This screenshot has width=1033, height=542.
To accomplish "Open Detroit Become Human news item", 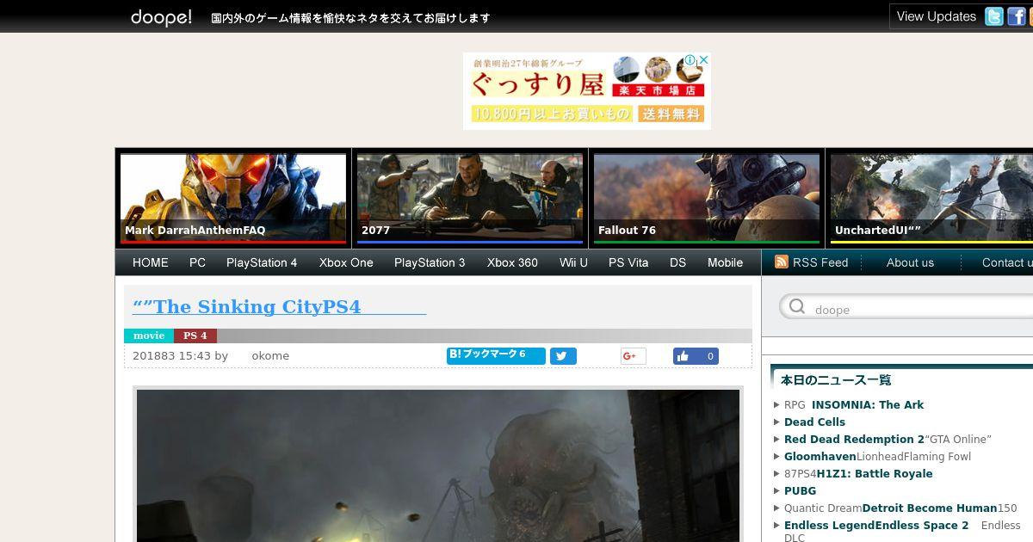I will tap(929, 508).
